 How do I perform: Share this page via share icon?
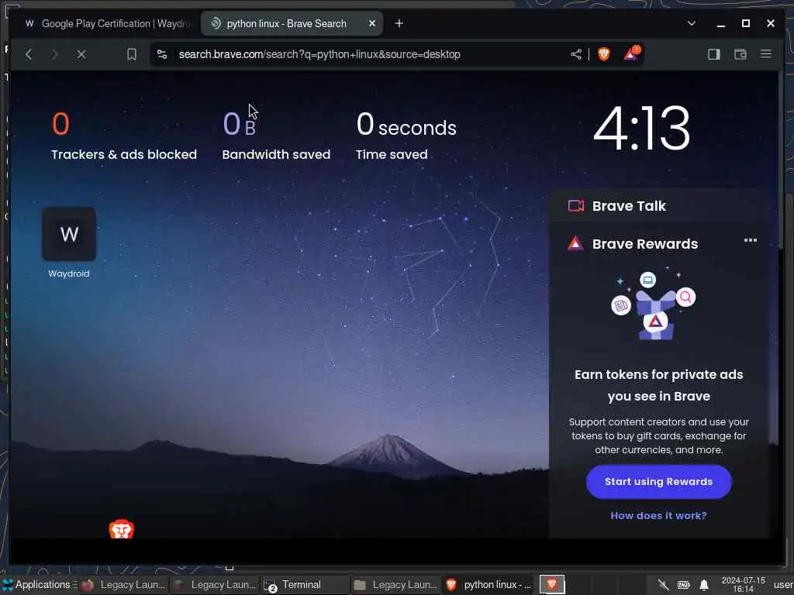click(x=576, y=54)
